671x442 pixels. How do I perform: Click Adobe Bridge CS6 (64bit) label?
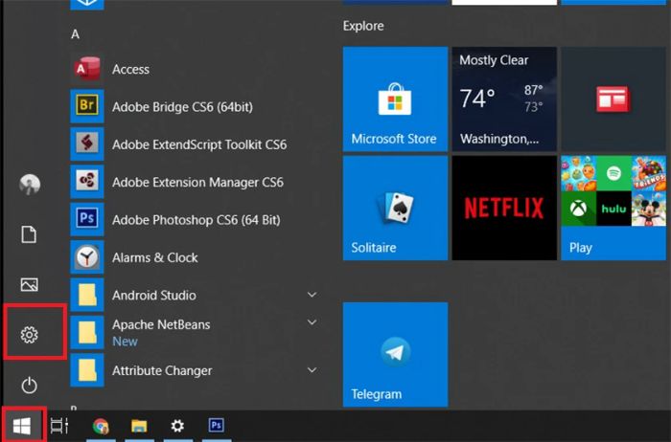[182, 107]
